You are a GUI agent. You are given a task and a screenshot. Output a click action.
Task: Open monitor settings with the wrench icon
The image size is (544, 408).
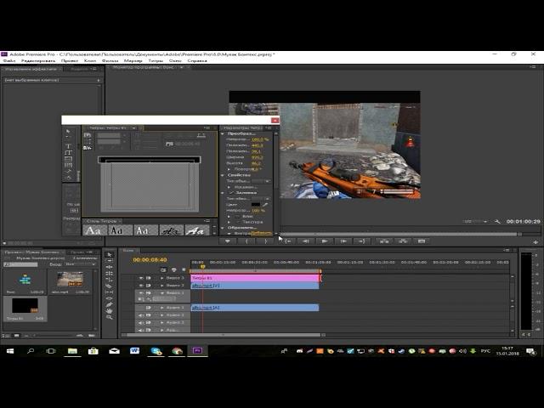pos(497,221)
